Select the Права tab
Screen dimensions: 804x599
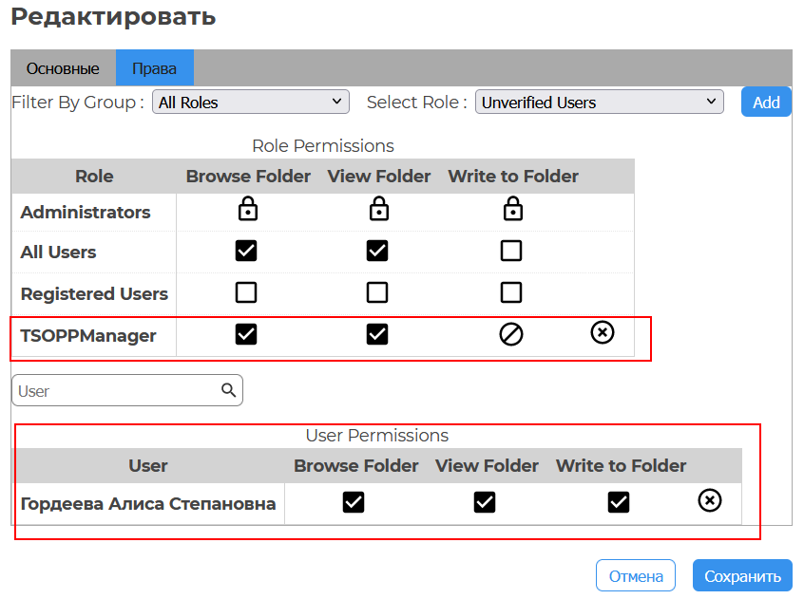[x=154, y=68]
